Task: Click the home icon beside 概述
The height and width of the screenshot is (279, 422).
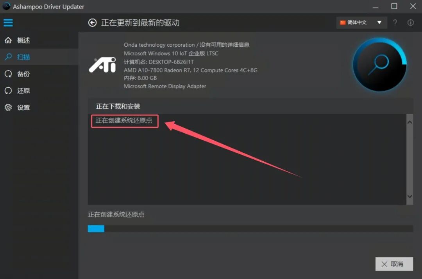Action: click(8, 40)
